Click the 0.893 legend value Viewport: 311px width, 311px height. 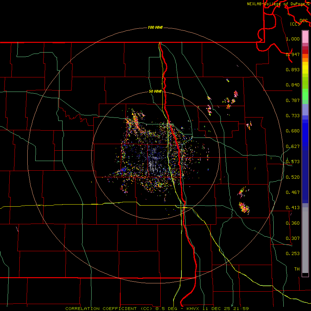(x=293, y=69)
